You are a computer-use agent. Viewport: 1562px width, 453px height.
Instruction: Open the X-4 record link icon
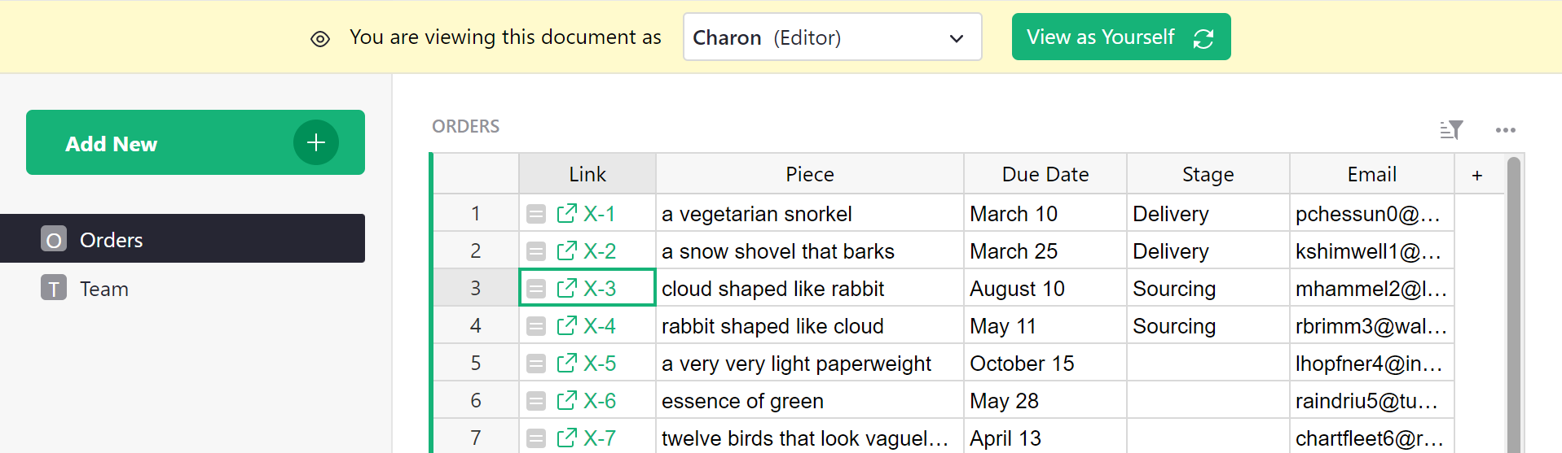(x=566, y=326)
